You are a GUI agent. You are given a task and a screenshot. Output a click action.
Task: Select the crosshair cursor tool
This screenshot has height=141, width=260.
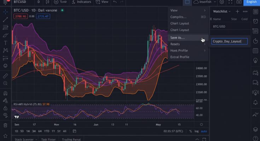coord(5,12)
